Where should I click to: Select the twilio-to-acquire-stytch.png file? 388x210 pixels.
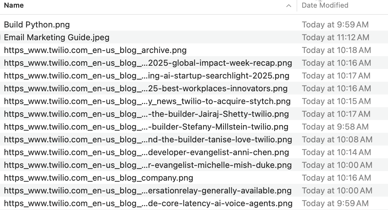tap(147, 101)
